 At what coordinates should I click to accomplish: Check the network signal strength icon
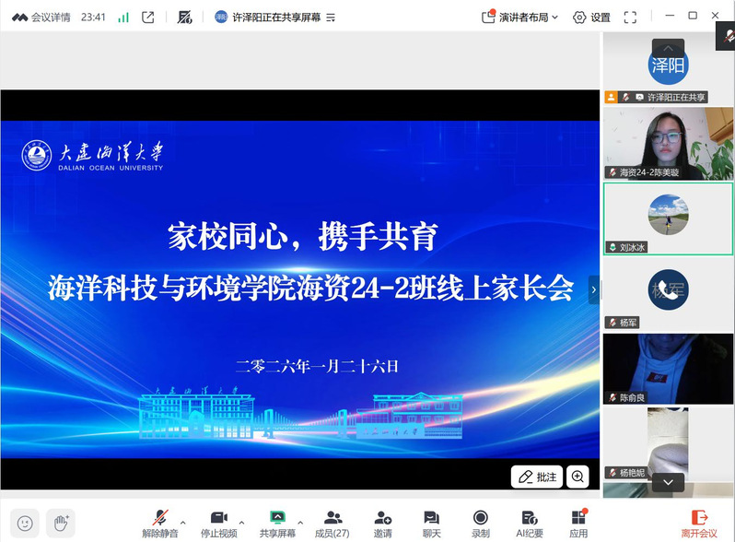coord(123,17)
